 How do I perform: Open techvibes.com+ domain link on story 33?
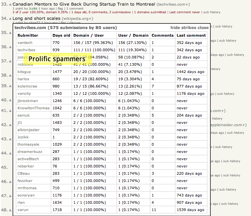click(x=173, y=4)
